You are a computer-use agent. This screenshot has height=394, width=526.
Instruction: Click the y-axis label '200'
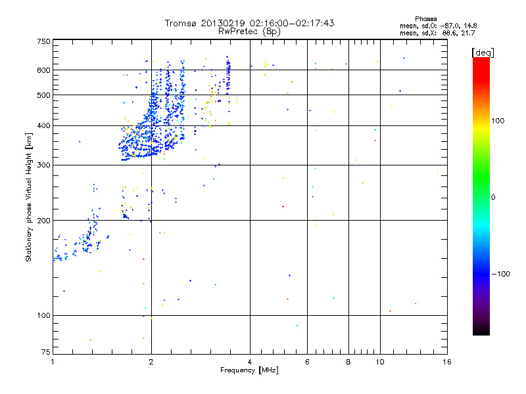pos(43,221)
